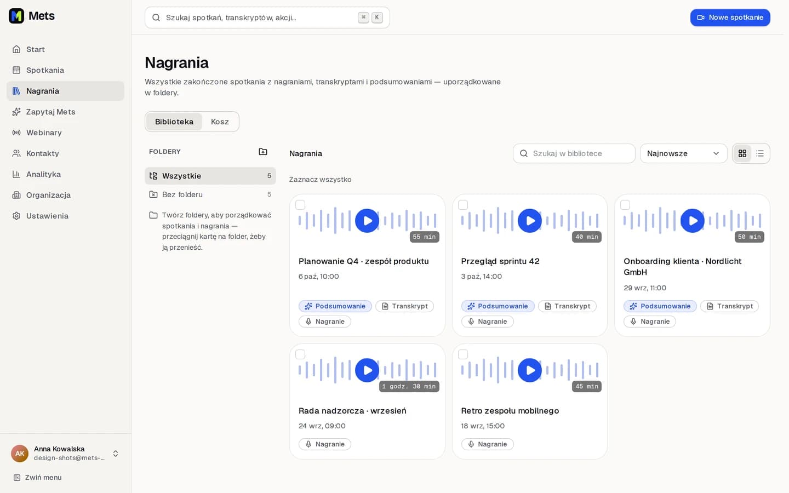
Task: Switch to grid view layout
Action: pyautogui.click(x=742, y=153)
